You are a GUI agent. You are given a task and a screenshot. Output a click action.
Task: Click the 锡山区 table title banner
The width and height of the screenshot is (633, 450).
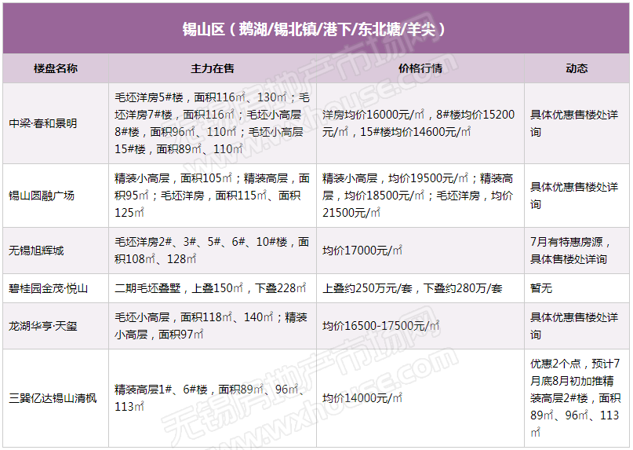coord(316,29)
